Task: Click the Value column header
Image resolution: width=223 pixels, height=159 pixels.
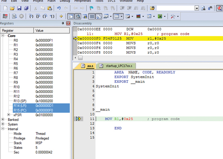Action: coord(52,31)
